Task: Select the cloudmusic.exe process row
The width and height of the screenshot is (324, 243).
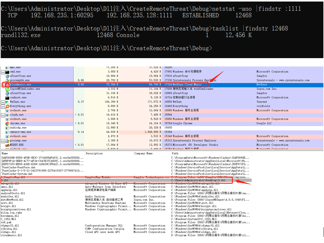Action: (x=162, y=85)
